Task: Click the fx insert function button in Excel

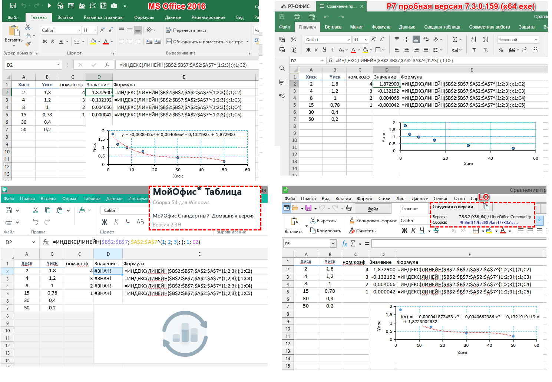Action: pyautogui.click(x=107, y=65)
